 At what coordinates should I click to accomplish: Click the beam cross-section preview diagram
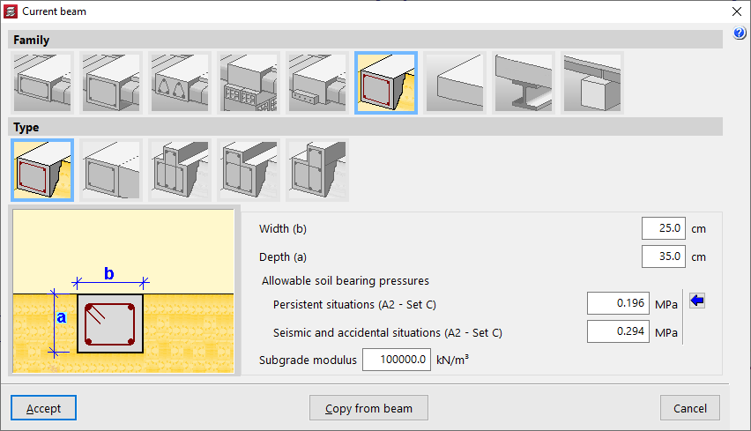(123, 291)
